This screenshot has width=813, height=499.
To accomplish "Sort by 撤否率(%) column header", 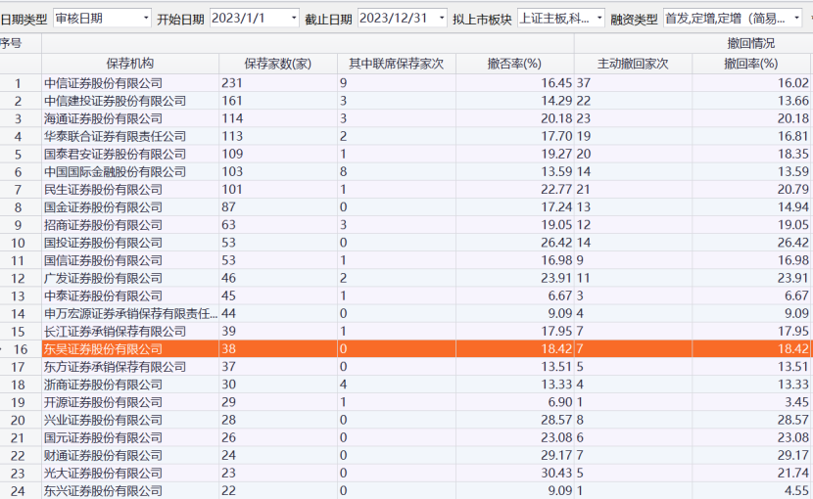I will (x=514, y=64).
